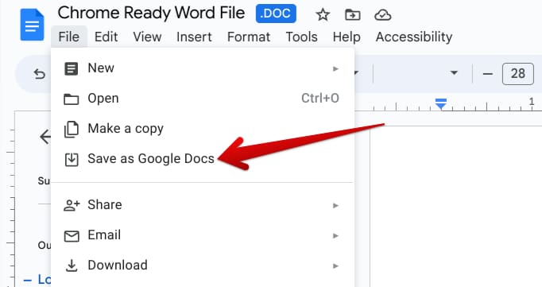Choose New from the File menu
The image size is (542, 287).
point(202,68)
